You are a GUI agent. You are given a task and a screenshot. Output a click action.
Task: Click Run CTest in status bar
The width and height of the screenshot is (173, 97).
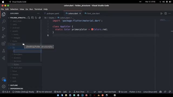79,92
